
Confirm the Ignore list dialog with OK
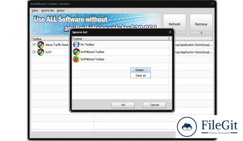[x=123, y=105]
